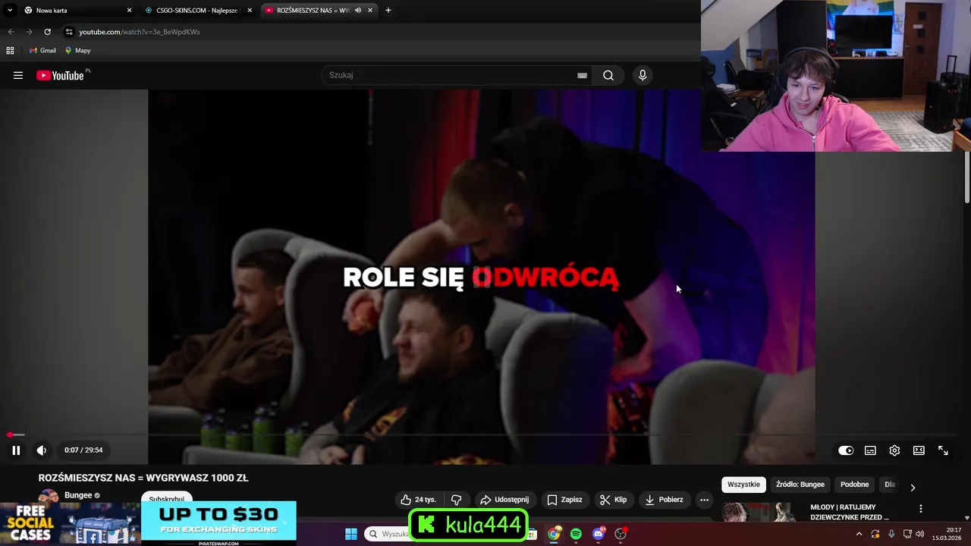Screen dimensions: 971x546
Task: Click the PirateSwap UP TO $30 banner
Action: tap(218, 522)
